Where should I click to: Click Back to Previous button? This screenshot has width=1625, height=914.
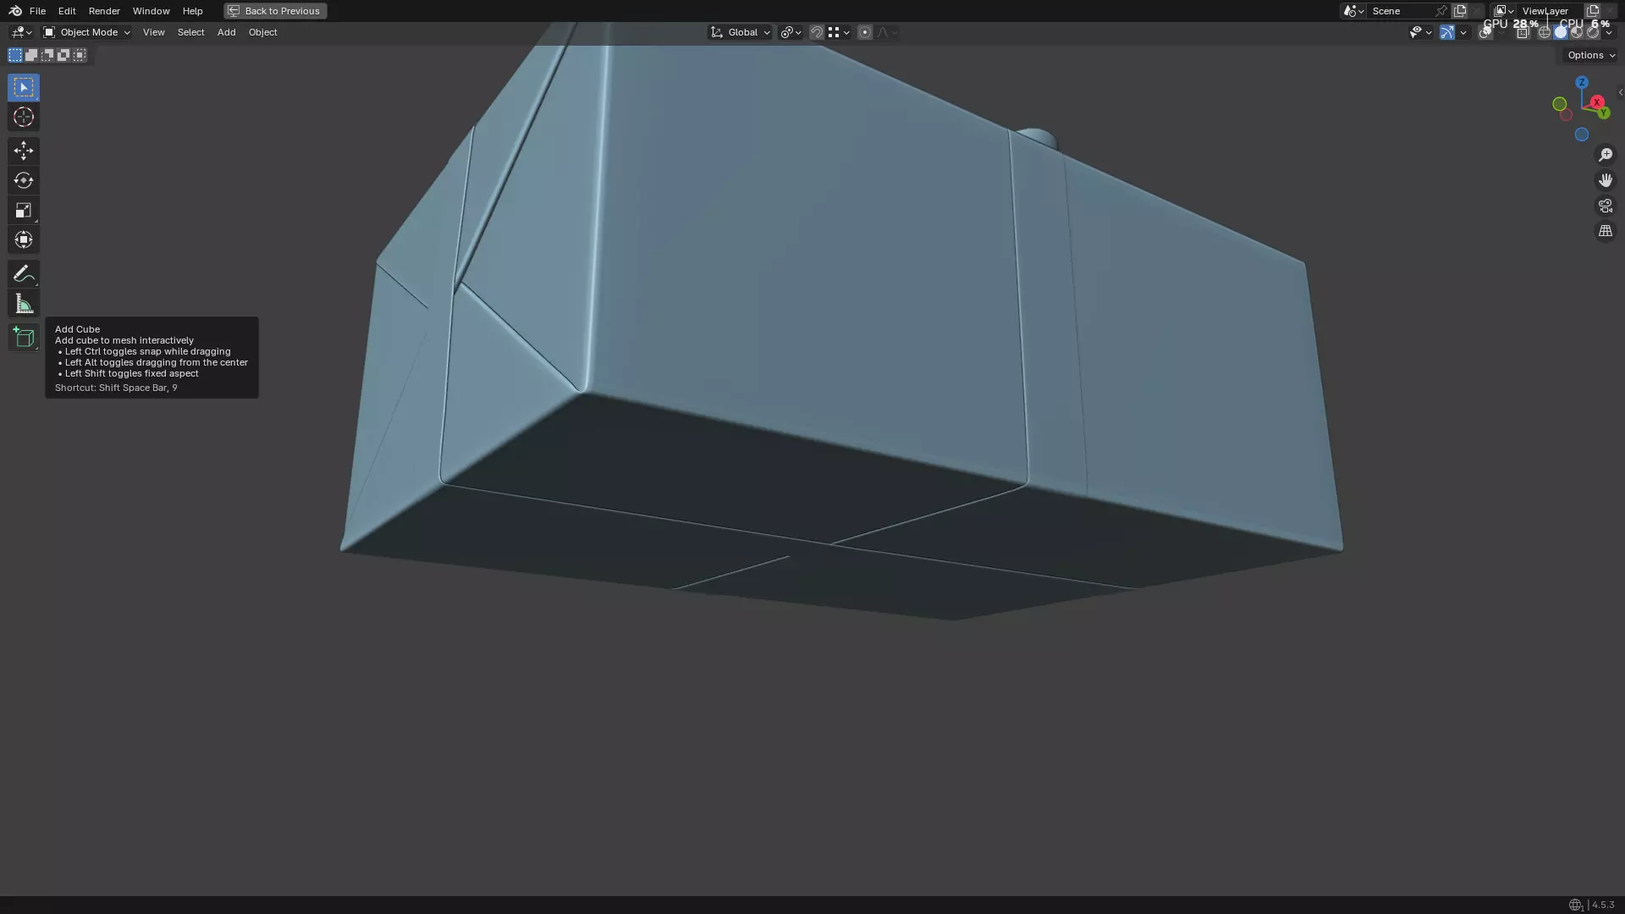tap(275, 11)
